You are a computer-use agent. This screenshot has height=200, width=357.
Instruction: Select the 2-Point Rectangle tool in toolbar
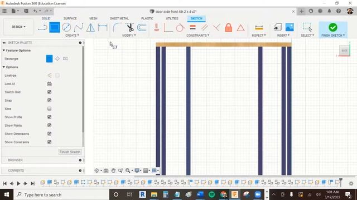tap(55, 27)
